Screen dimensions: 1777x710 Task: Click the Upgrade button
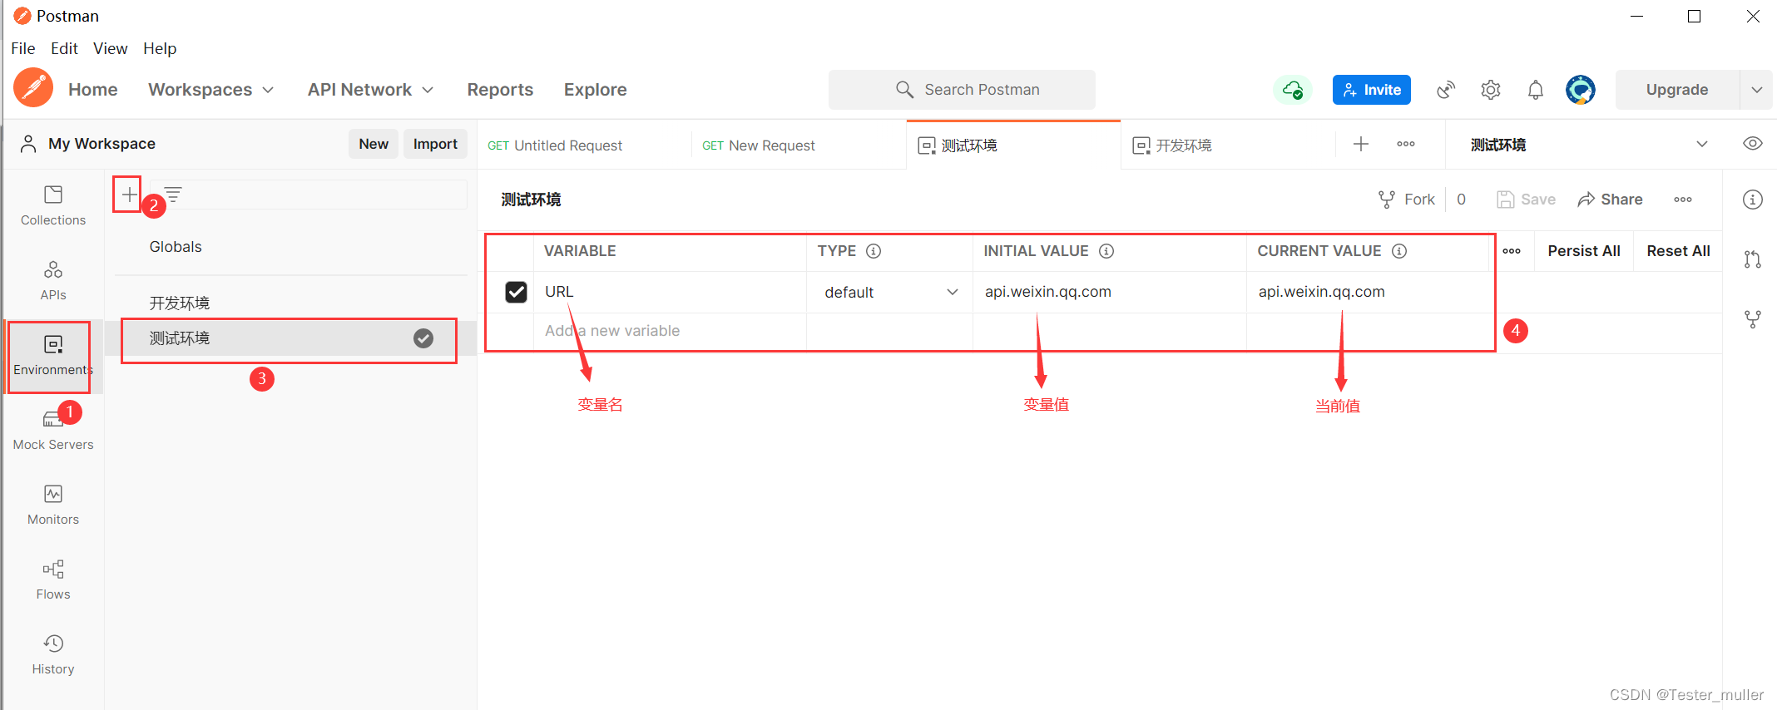click(1677, 90)
